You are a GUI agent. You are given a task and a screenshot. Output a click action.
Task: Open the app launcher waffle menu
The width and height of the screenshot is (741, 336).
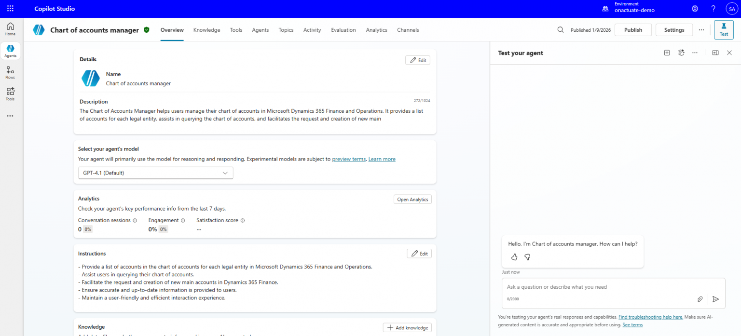click(x=10, y=9)
